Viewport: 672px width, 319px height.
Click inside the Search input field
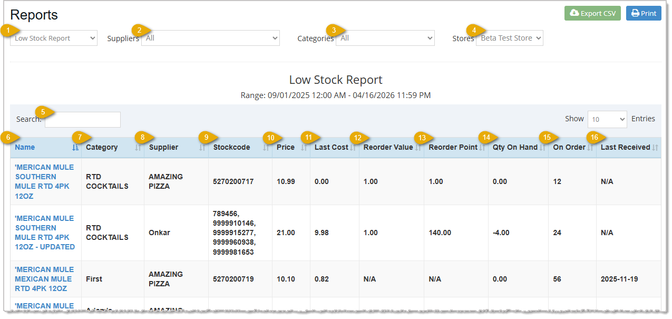point(82,119)
